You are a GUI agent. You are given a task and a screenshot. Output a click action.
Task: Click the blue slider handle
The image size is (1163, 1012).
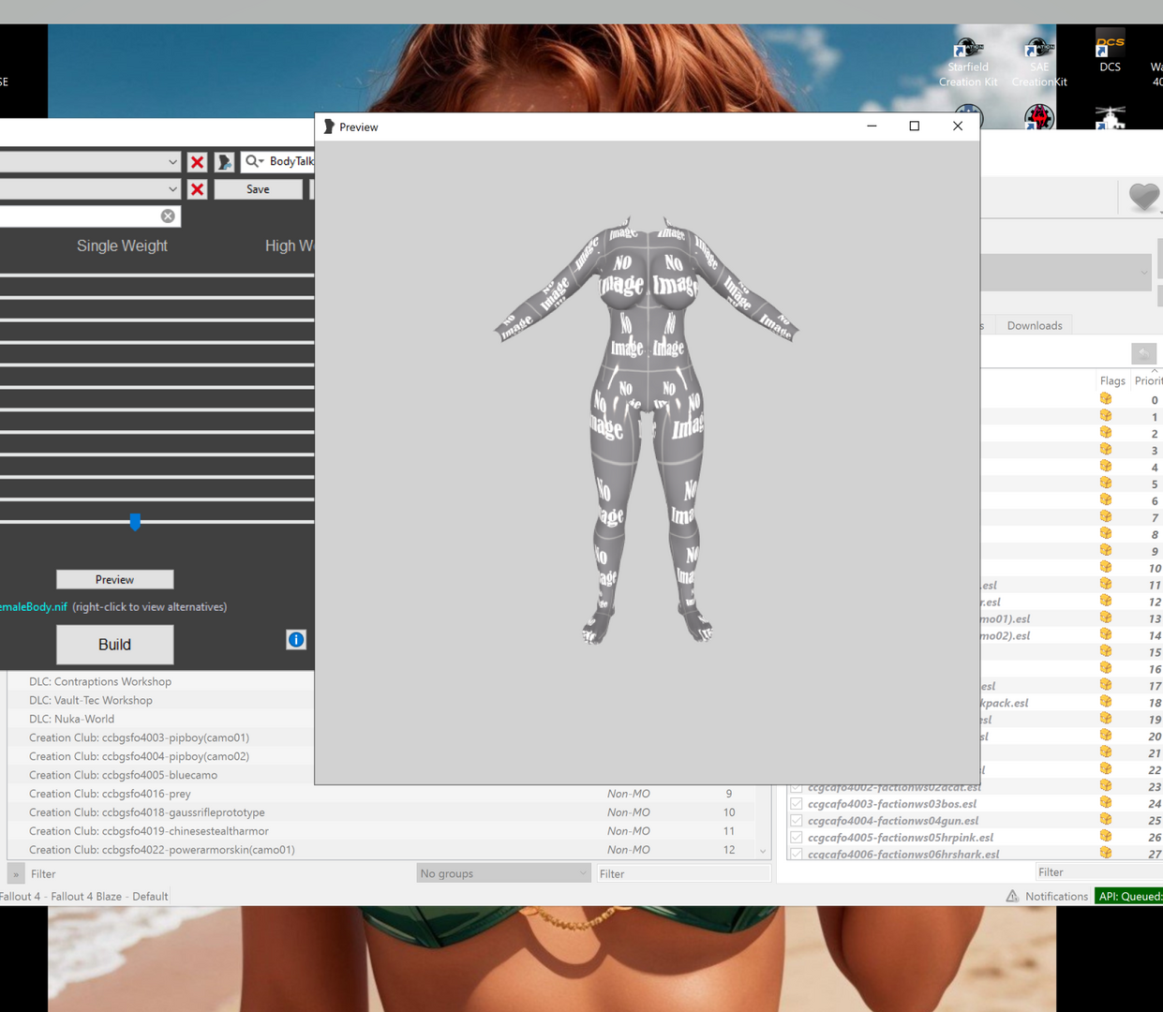[135, 522]
